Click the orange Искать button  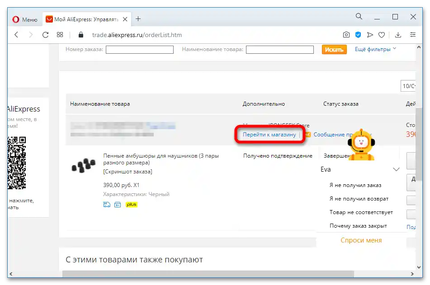[x=334, y=50]
